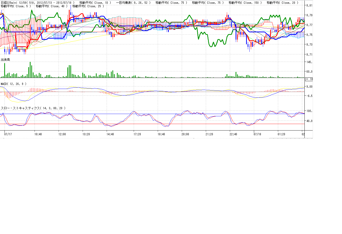Click the 移動平均 Close 150 legend label
This screenshot has width=342, height=234.
[x=245, y=3]
